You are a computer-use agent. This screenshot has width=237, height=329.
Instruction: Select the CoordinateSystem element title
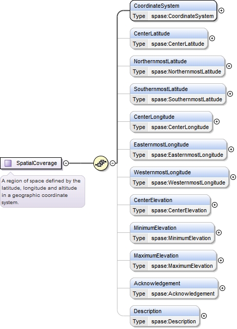[x=156, y=6]
